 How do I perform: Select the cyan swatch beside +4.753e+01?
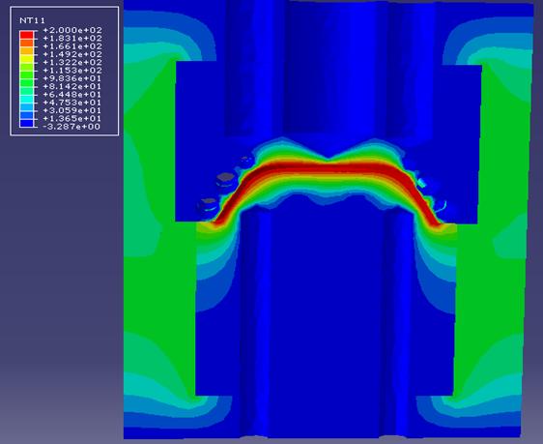[x=27, y=99]
